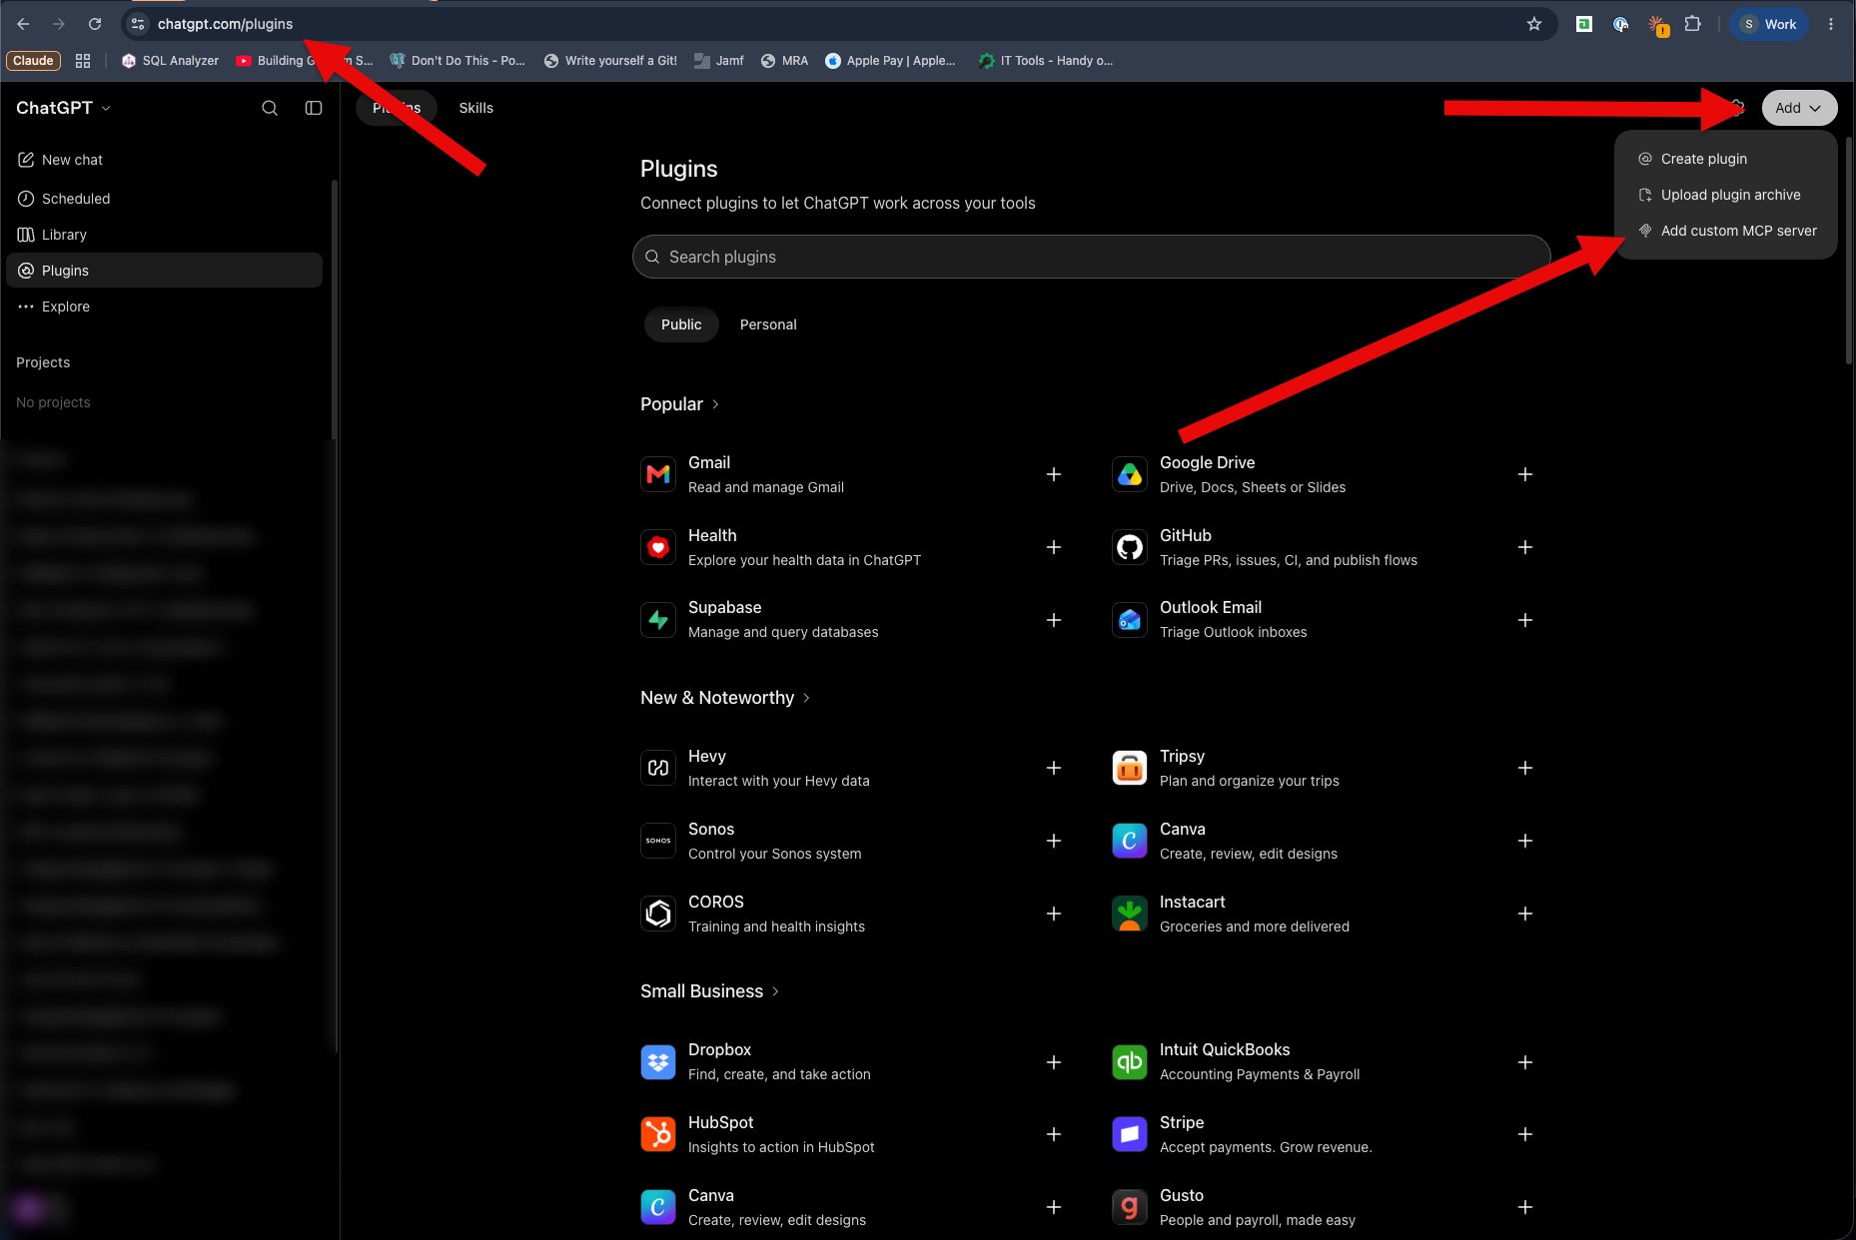Focus the Search plugins field

point(1091,257)
